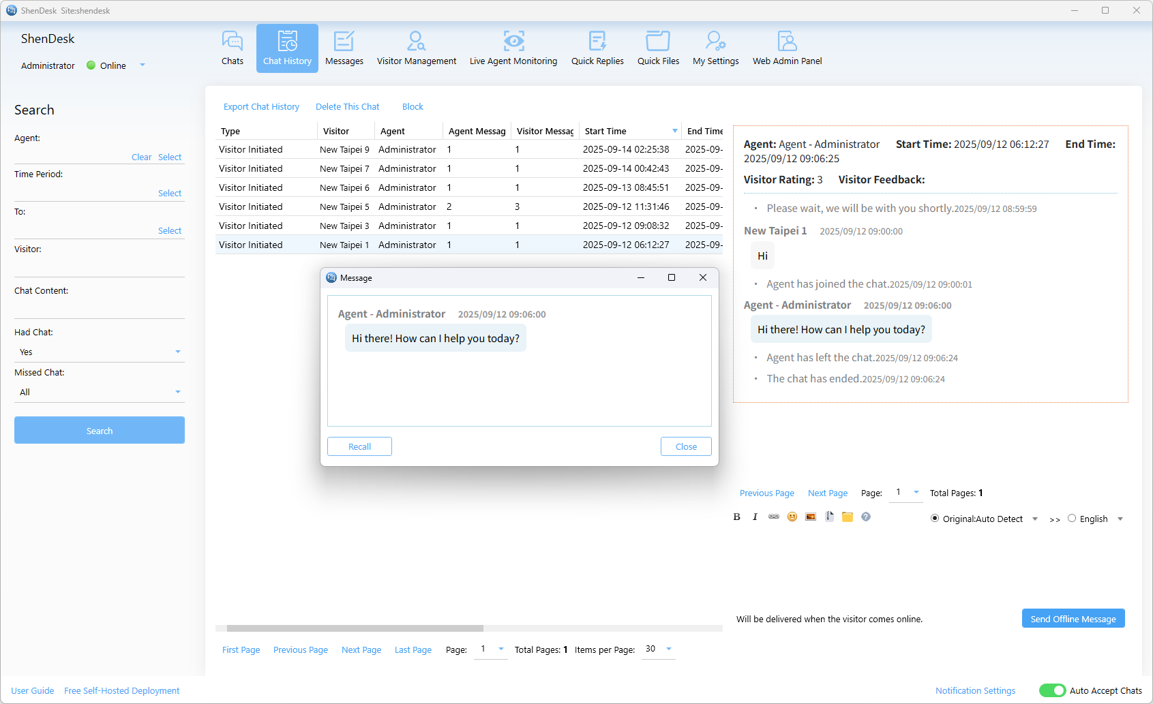Click the yellow folder icon

(847, 517)
